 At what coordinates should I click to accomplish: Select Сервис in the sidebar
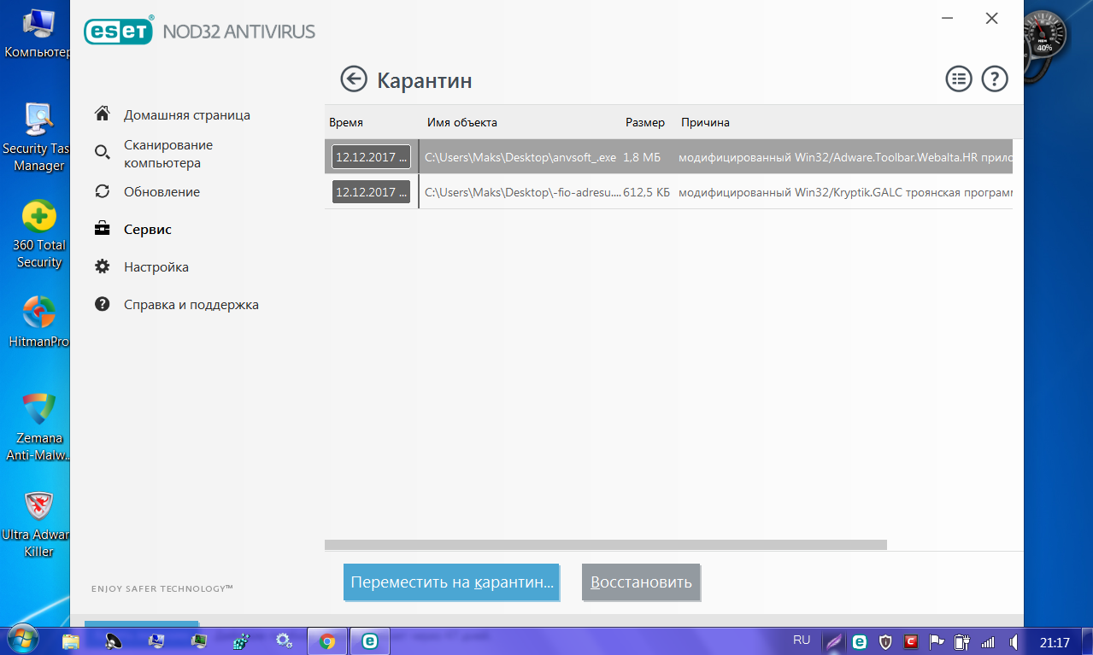[x=147, y=230]
